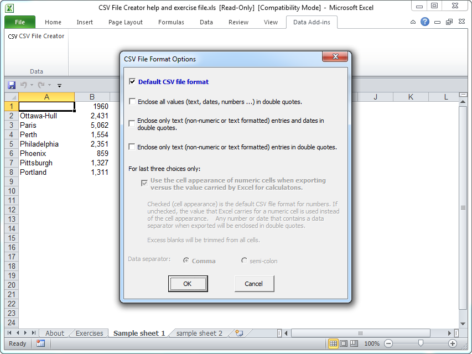Go to last sheet tab navigation arrow
Viewport: 472px width, 354px height.
point(33,333)
